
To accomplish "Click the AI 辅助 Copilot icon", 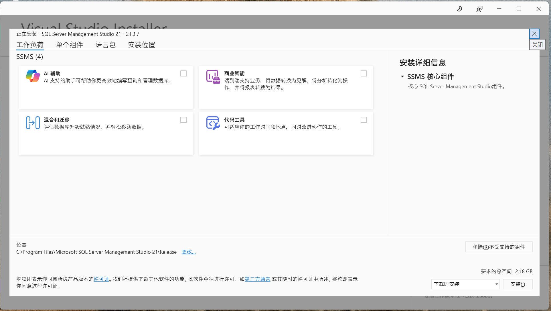I will click(x=33, y=76).
